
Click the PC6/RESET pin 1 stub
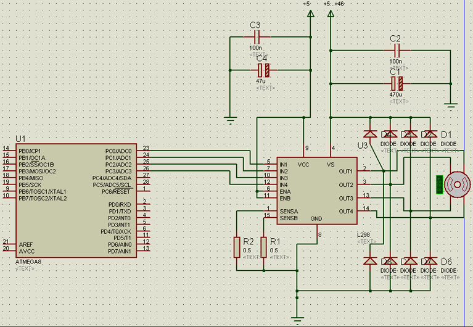point(143,191)
